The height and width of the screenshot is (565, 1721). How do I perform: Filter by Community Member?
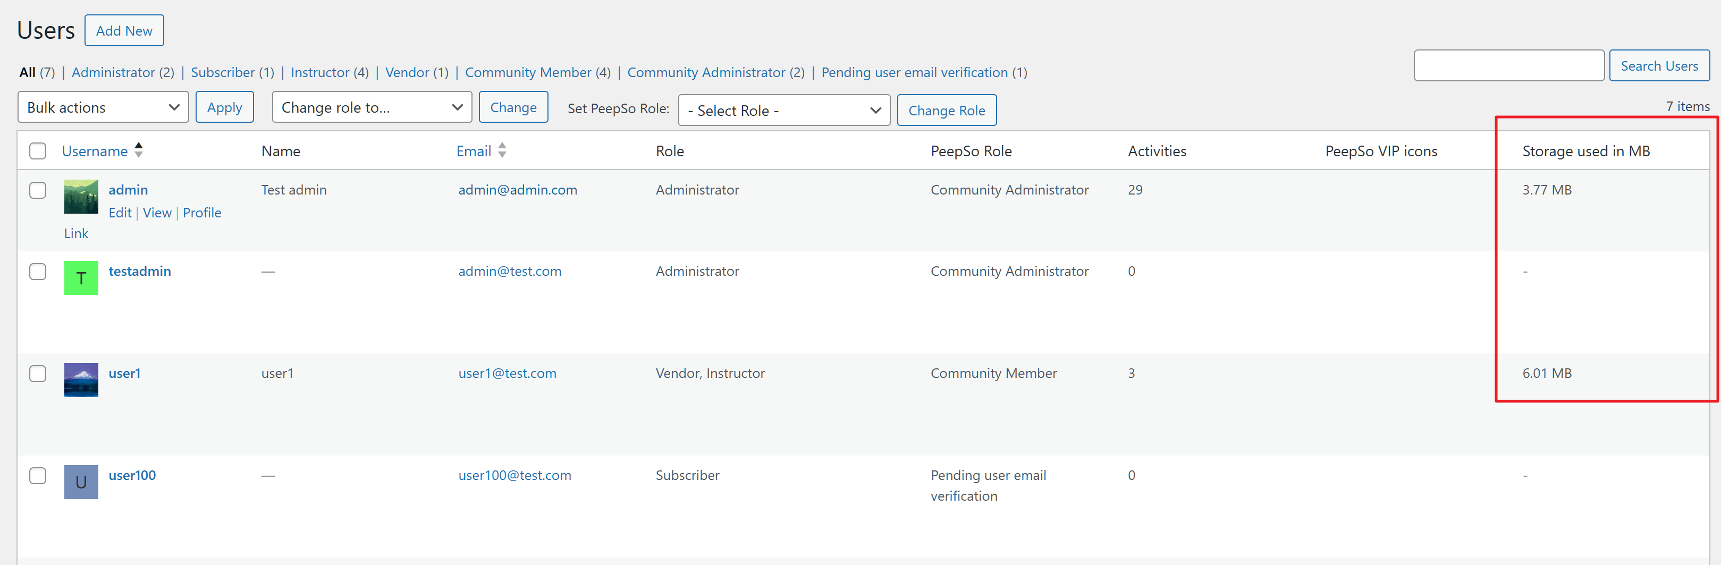tap(528, 72)
